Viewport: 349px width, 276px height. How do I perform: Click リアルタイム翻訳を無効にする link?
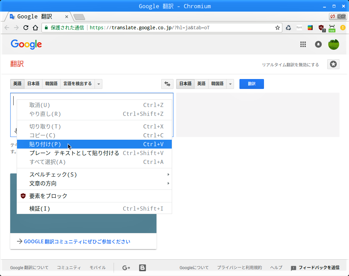(x=290, y=65)
